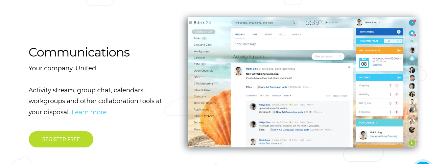
Task: Open the Assisting tasks row
Action: click(x=379, y=94)
